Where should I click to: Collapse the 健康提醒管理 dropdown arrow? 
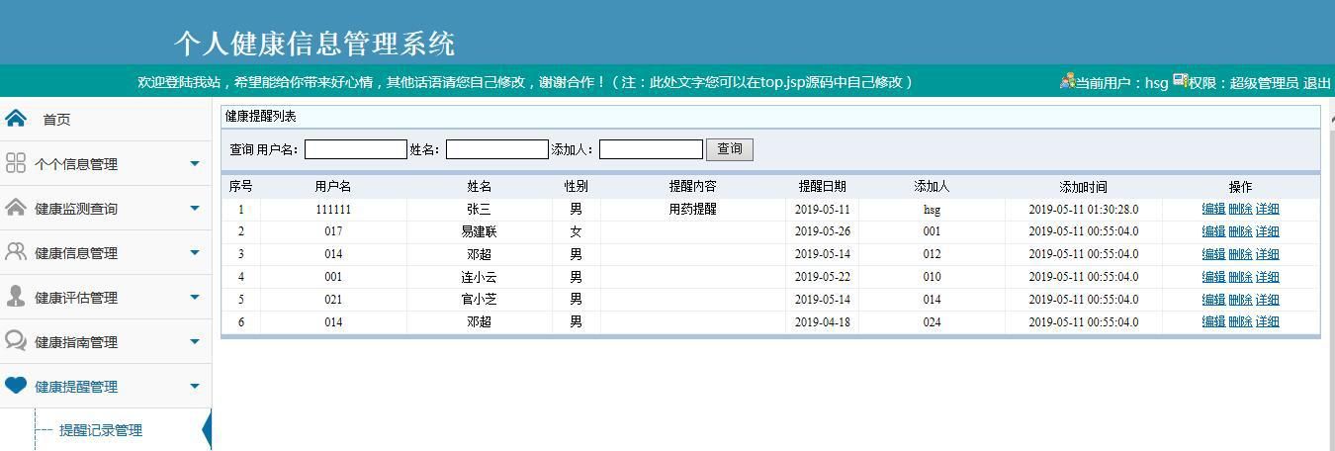point(195,386)
